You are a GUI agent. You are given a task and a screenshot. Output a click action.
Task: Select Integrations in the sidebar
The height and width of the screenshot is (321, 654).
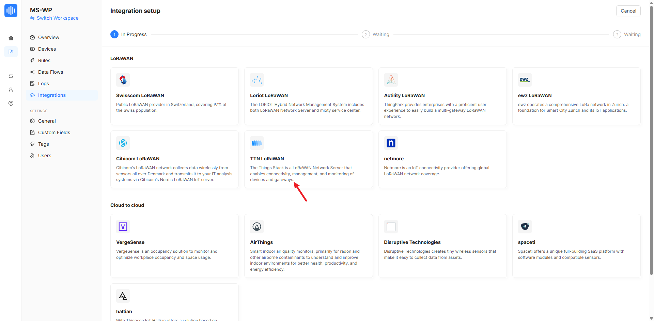click(x=62, y=95)
